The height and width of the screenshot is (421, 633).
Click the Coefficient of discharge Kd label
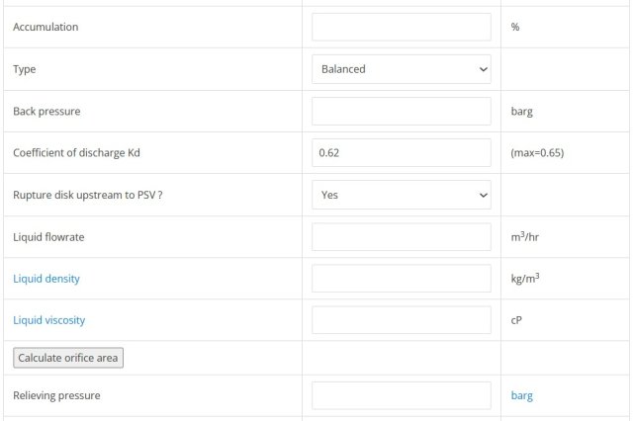(77, 153)
